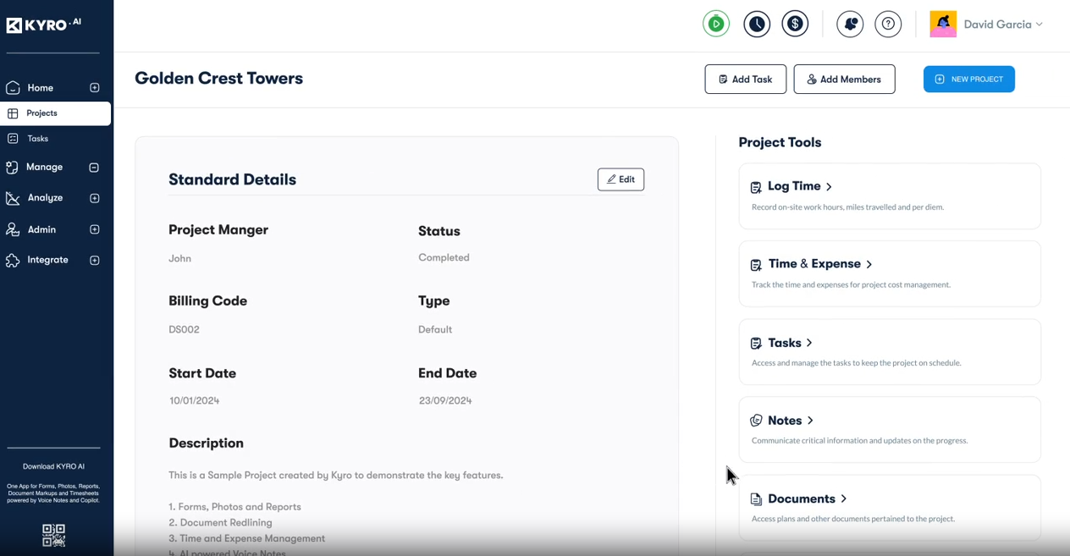Image resolution: width=1070 pixels, height=556 pixels.
Task: Click the Golden Crest Towers title
Action: click(218, 79)
